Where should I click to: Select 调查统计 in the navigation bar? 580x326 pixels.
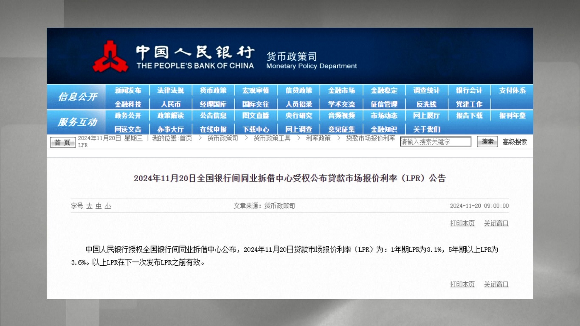tap(426, 90)
